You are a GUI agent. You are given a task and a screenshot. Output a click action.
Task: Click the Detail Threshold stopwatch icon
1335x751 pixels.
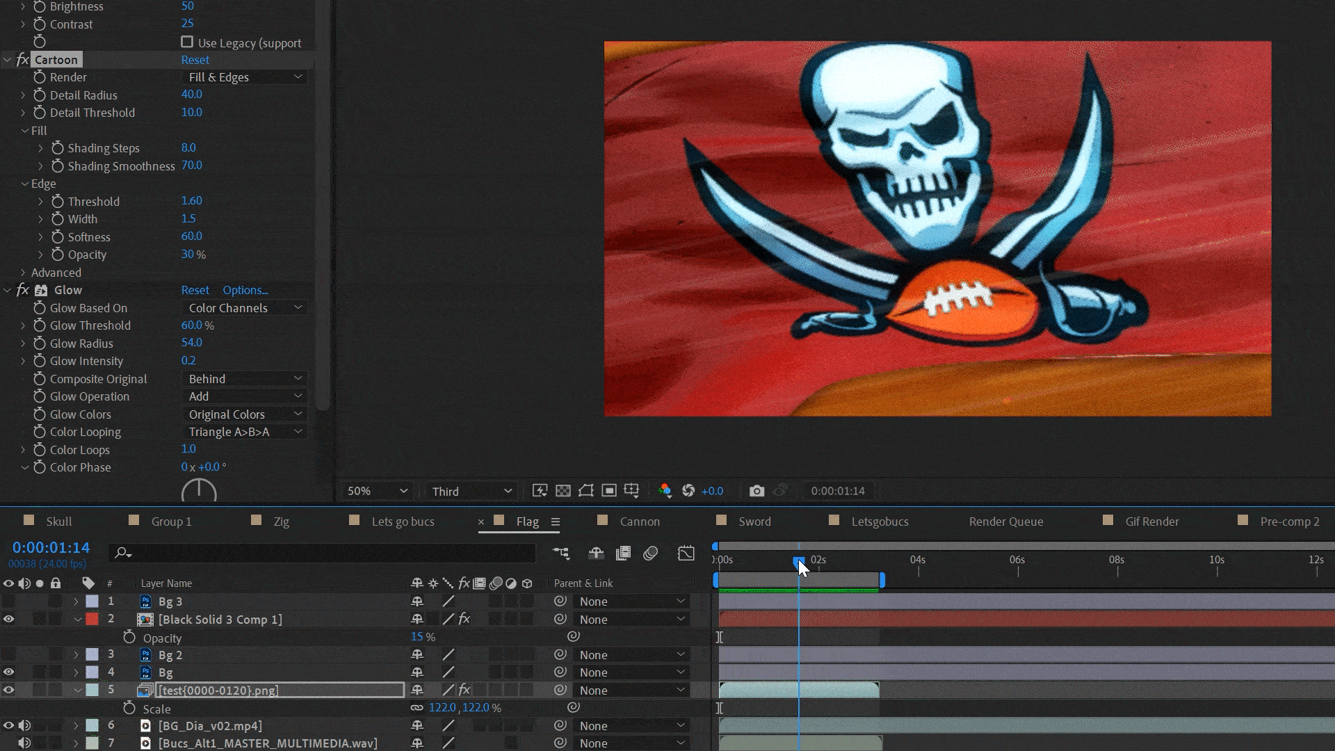click(x=40, y=113)
